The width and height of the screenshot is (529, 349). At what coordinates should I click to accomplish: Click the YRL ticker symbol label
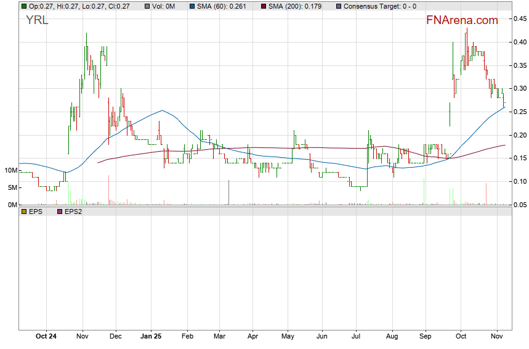coord(37,20)
